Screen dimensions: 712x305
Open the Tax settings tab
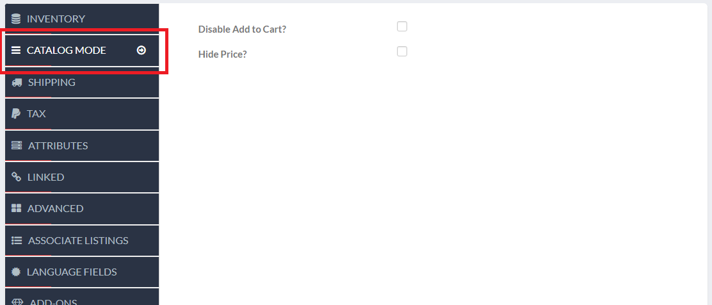[x=82, y=113]
